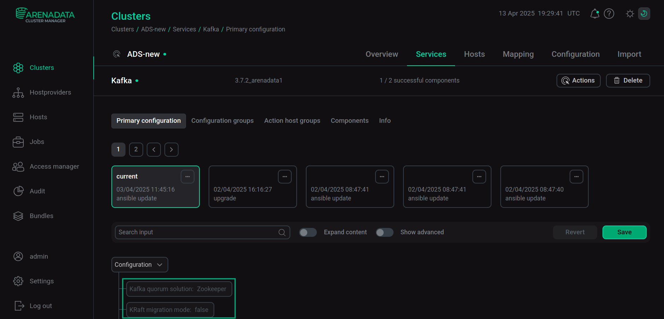664x319 pixels.
Task: Click the cluster actions icon beside ADS-new
Action: (x=117, y=54)
